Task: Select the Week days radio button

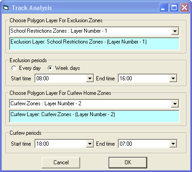Action: click(50, 68)
